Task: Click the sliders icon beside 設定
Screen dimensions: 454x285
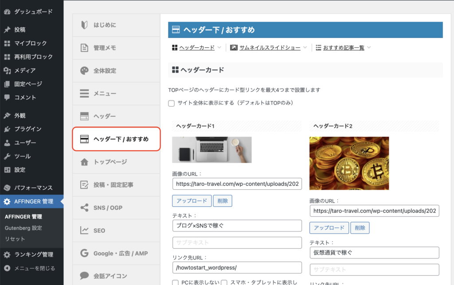Action: tap(7, 170)
